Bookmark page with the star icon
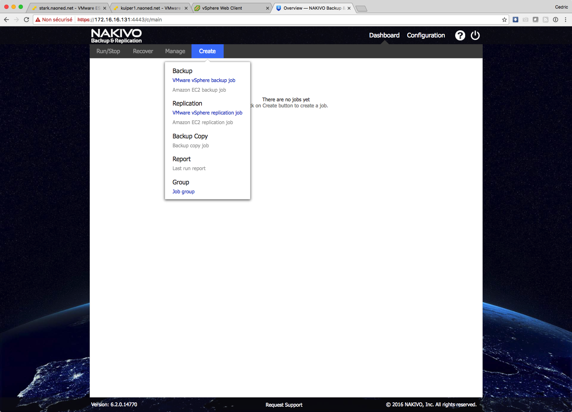 [504, 20]
